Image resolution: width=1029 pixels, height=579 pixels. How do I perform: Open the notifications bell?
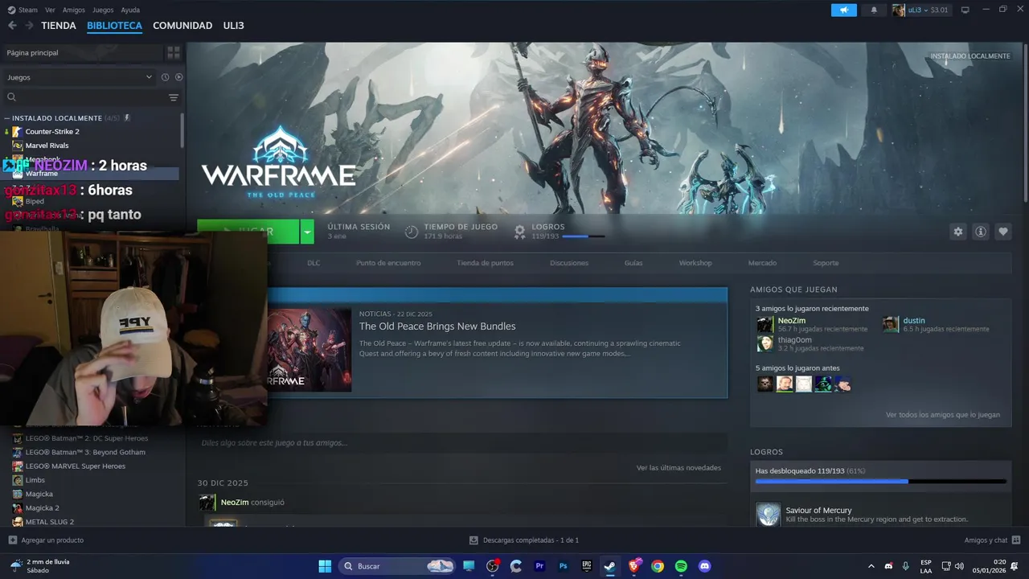click(874, 10)
